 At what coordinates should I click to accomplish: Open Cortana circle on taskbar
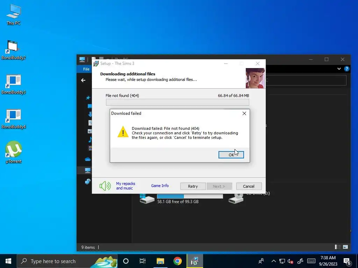click(x=126, y=261)
